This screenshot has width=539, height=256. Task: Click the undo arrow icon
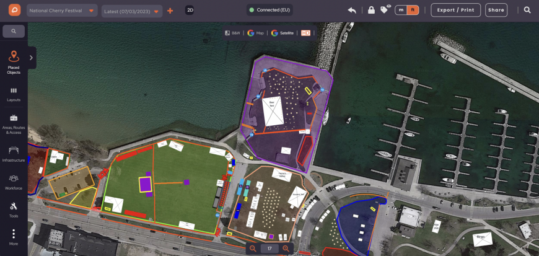(x=352, y=10)
